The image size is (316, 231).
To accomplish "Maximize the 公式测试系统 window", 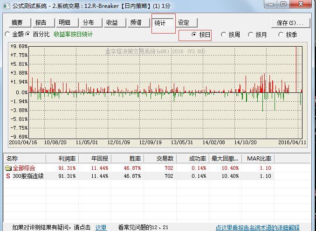I will click(x=284, y=4).
